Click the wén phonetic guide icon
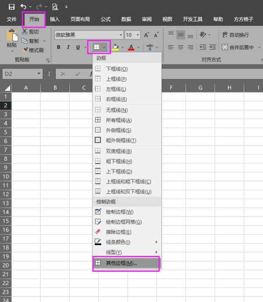 [x=150, y=47]
